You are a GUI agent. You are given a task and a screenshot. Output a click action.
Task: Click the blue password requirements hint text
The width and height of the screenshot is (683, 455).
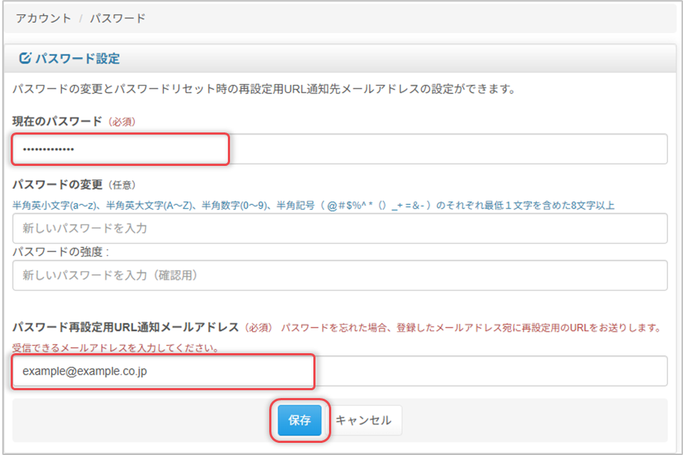pos(313,206)
